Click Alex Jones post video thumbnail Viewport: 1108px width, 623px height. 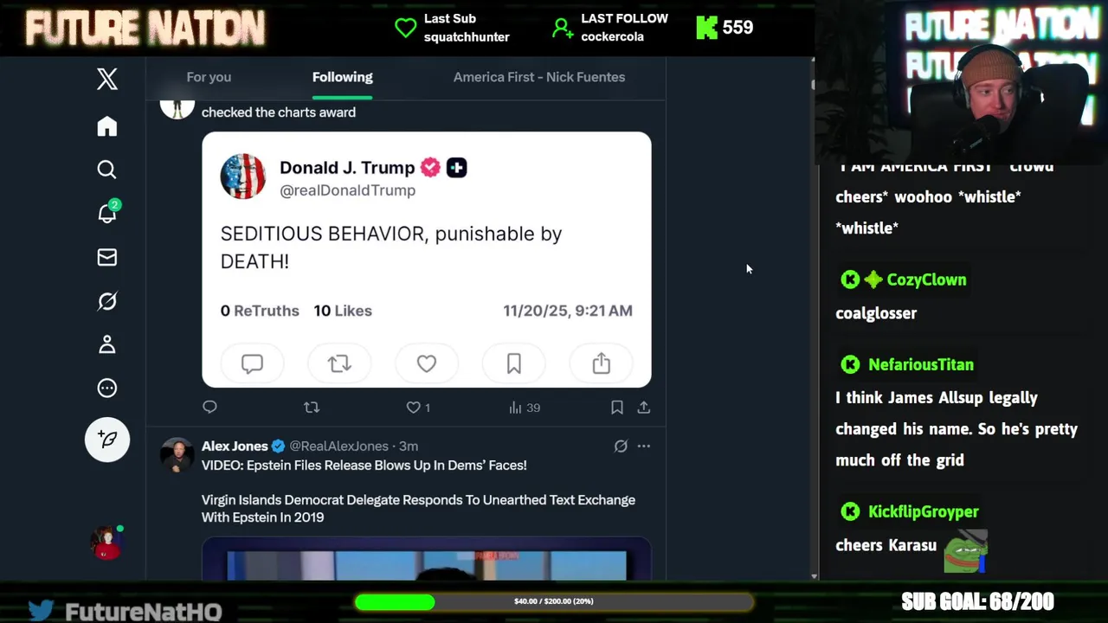click(x=427, y=559)
